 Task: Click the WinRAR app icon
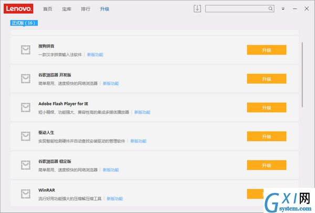pyautogui.click(x=26, y=194)
